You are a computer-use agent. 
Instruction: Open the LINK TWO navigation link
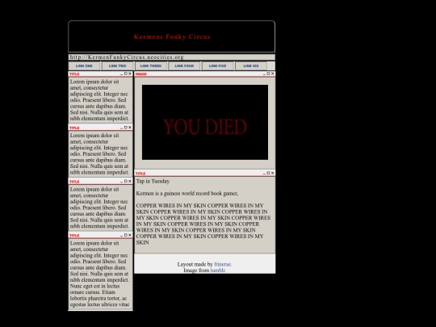coord(117,66)
